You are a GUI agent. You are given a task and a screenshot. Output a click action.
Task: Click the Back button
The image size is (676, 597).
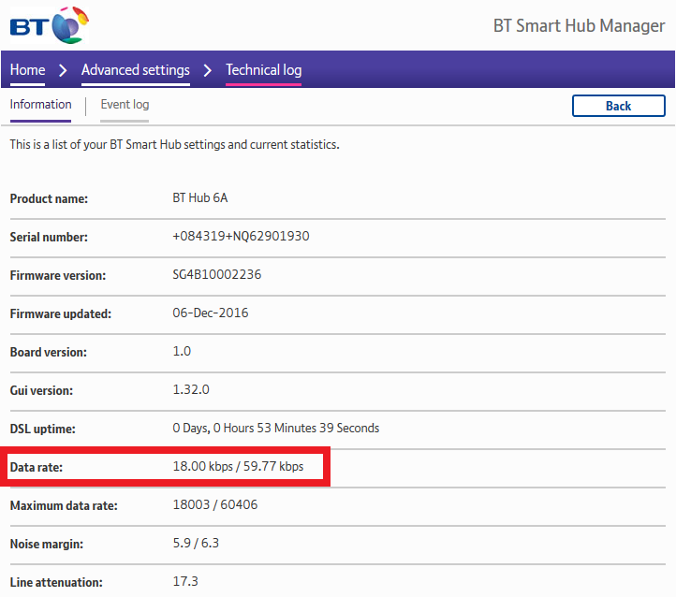tap(618, 106)
